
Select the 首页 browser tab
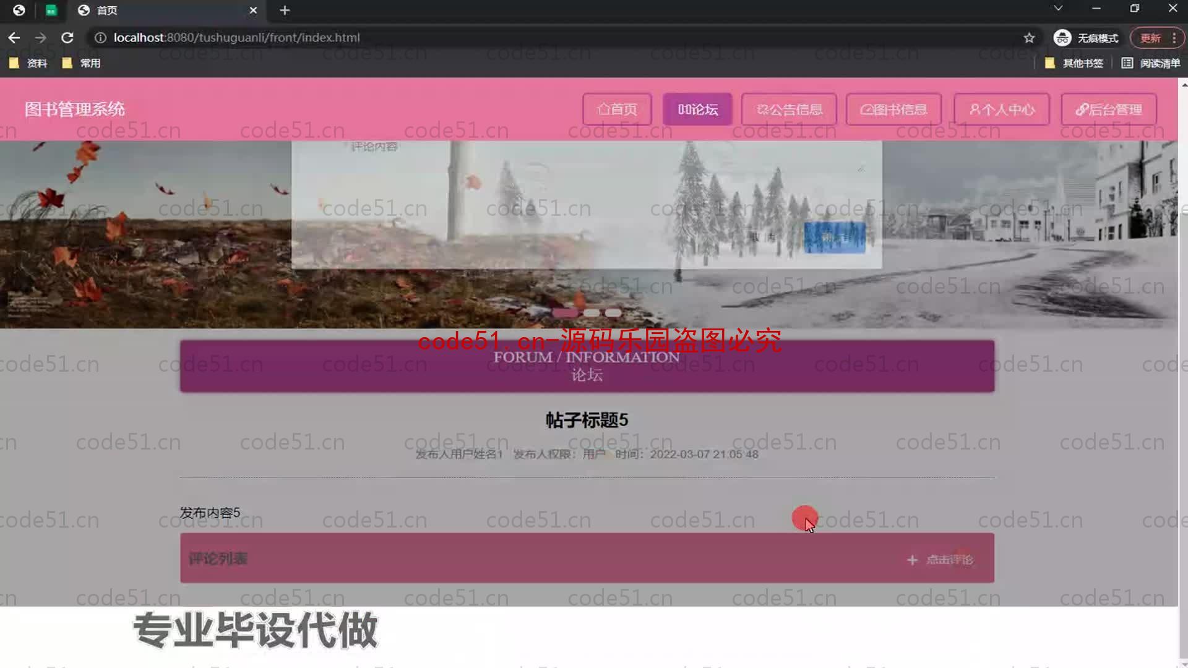(x=167, y=11)
